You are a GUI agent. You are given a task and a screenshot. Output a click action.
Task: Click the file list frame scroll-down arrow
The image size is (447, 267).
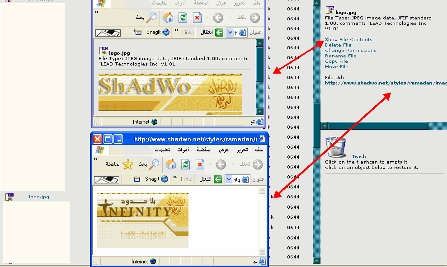tap(316, 260)
